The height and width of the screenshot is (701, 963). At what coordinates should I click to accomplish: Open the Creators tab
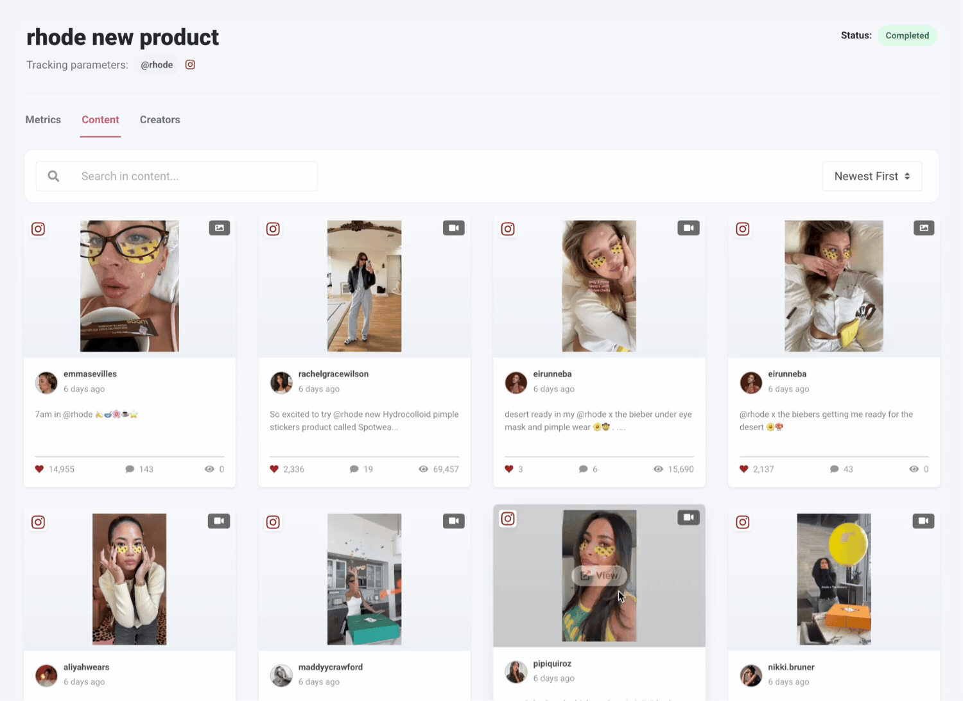coord(160,119)
